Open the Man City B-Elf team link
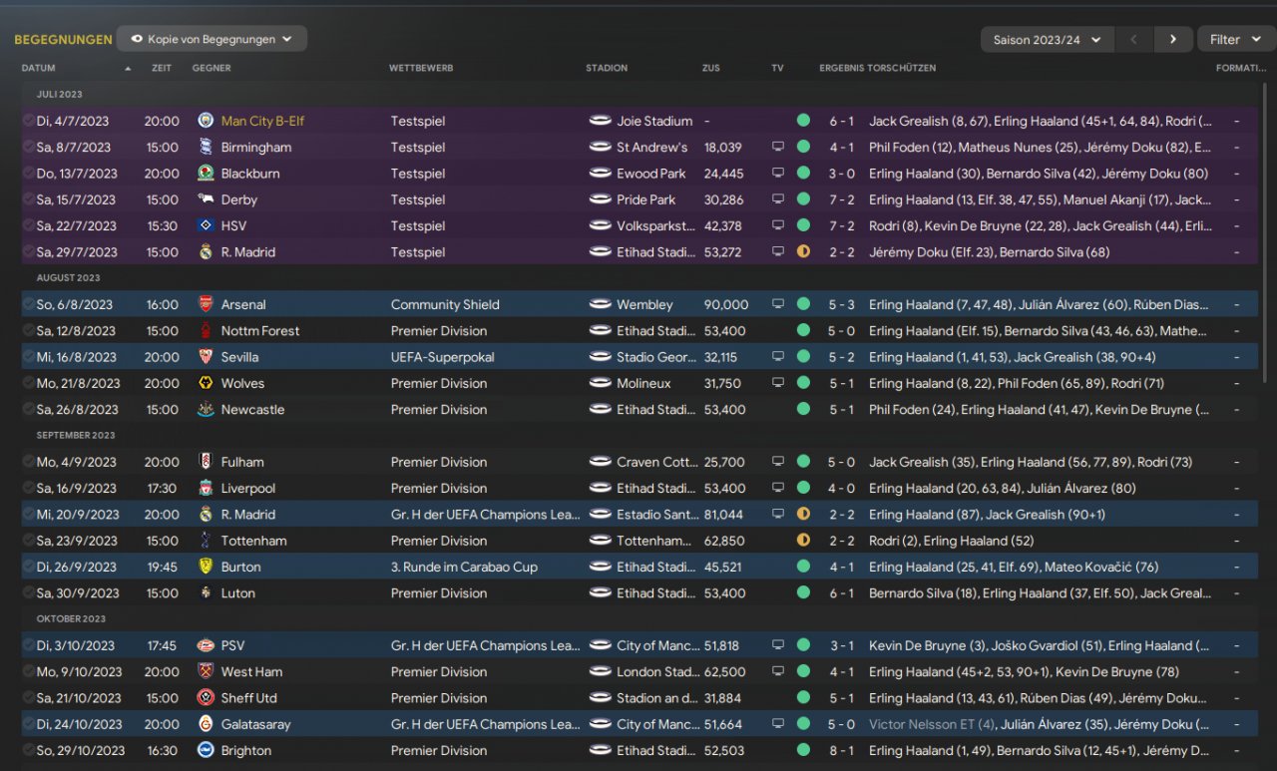The width and height of the screenshot is (1277, 771). point(262,121)
